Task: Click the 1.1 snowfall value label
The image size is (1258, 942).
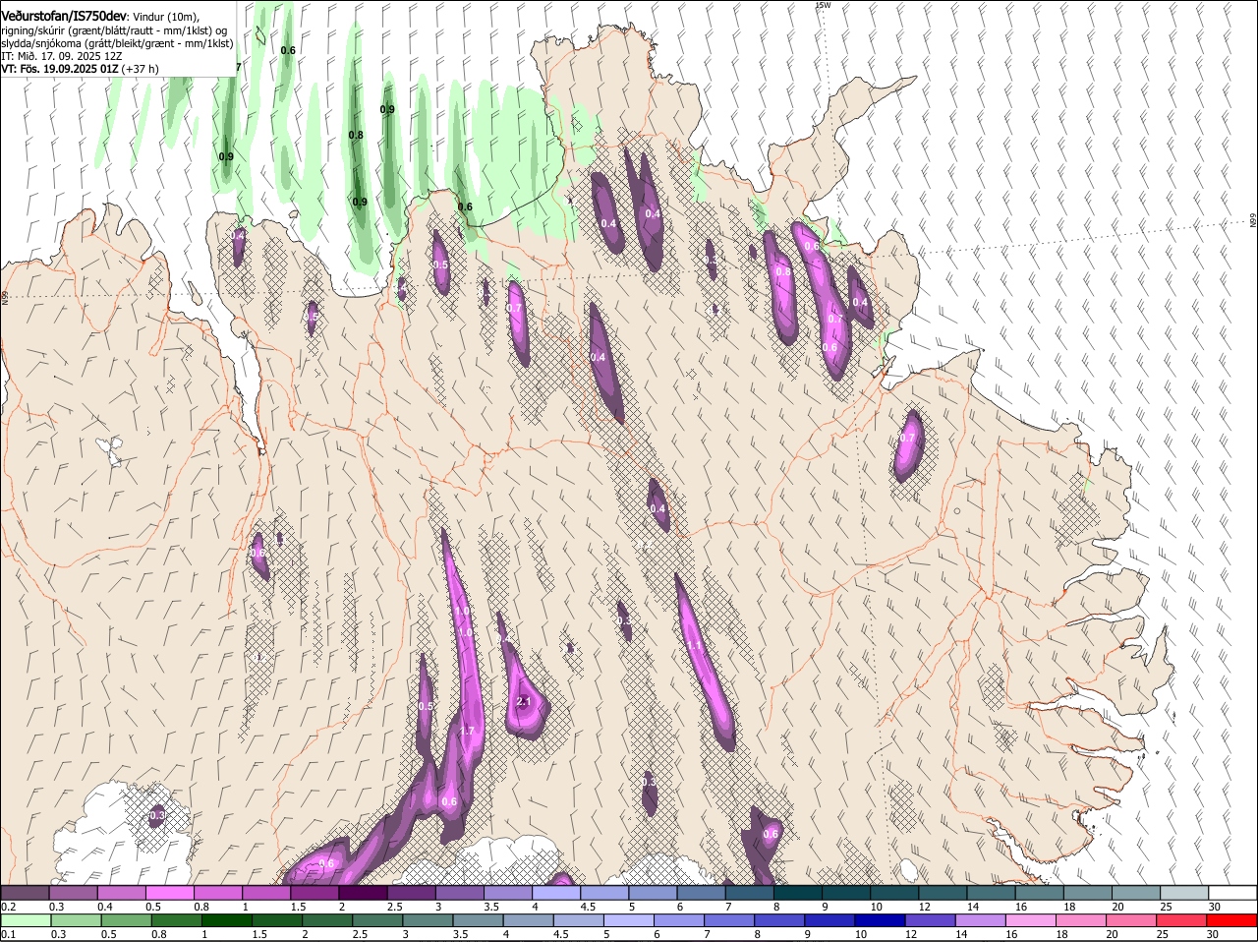Action: tap(693, 645)
